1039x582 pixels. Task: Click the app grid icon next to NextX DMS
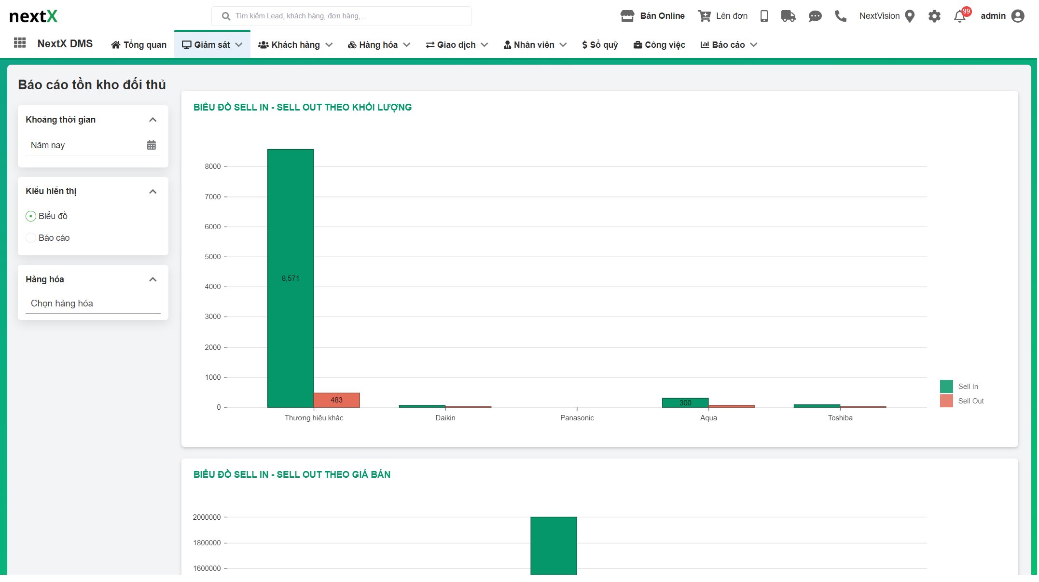(x=20, y=43)
